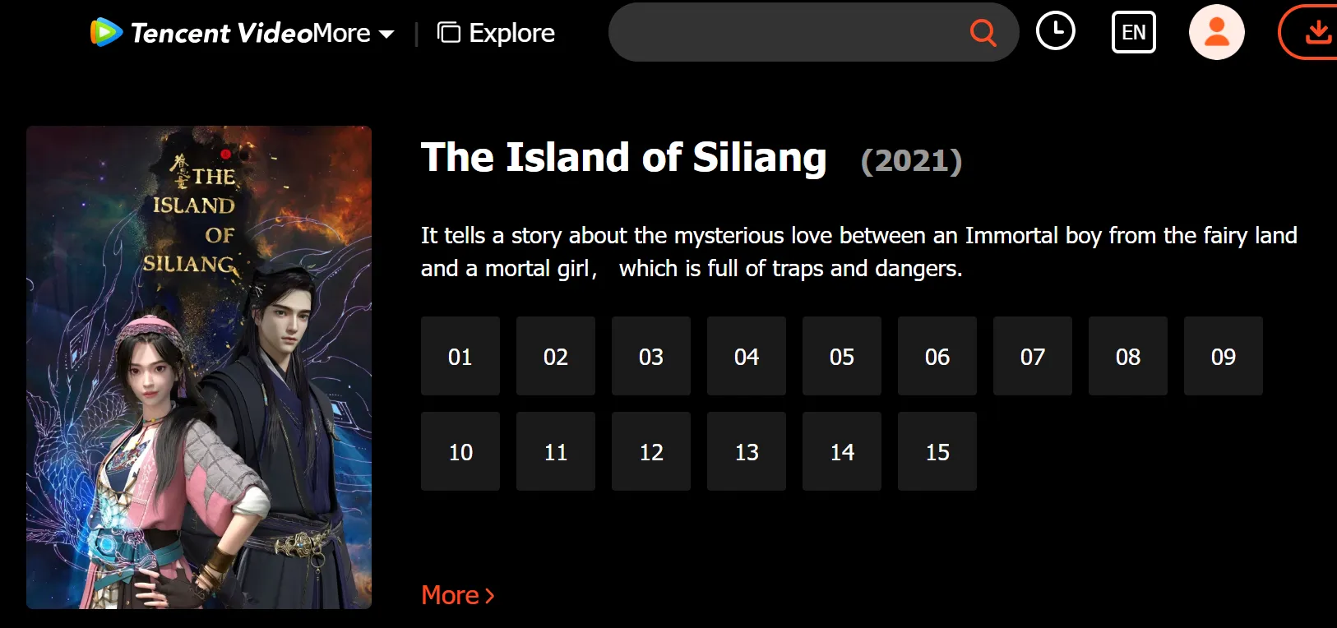Click the download app icon
1337x628 pixels.
click(1318, 32)
